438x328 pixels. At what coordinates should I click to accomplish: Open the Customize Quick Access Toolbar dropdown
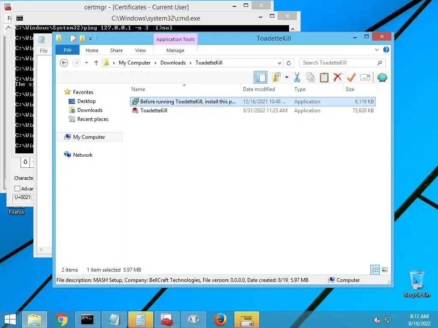91,38
